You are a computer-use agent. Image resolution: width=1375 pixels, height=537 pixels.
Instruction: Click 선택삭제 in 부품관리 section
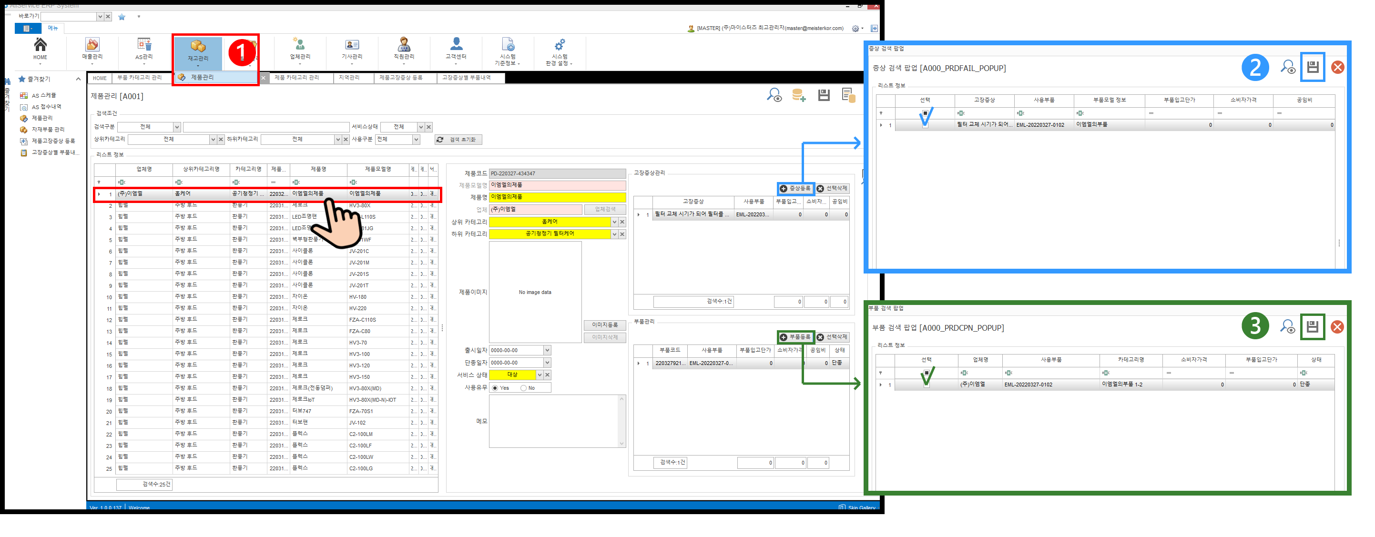pos(832,337)
